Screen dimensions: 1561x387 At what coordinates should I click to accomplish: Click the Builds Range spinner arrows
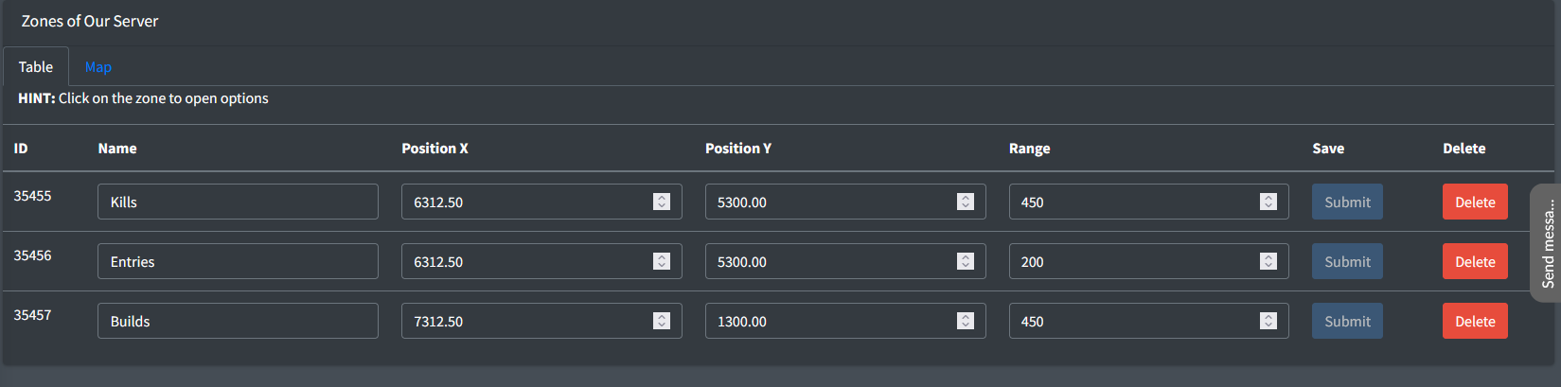(x=1268, y=321)
